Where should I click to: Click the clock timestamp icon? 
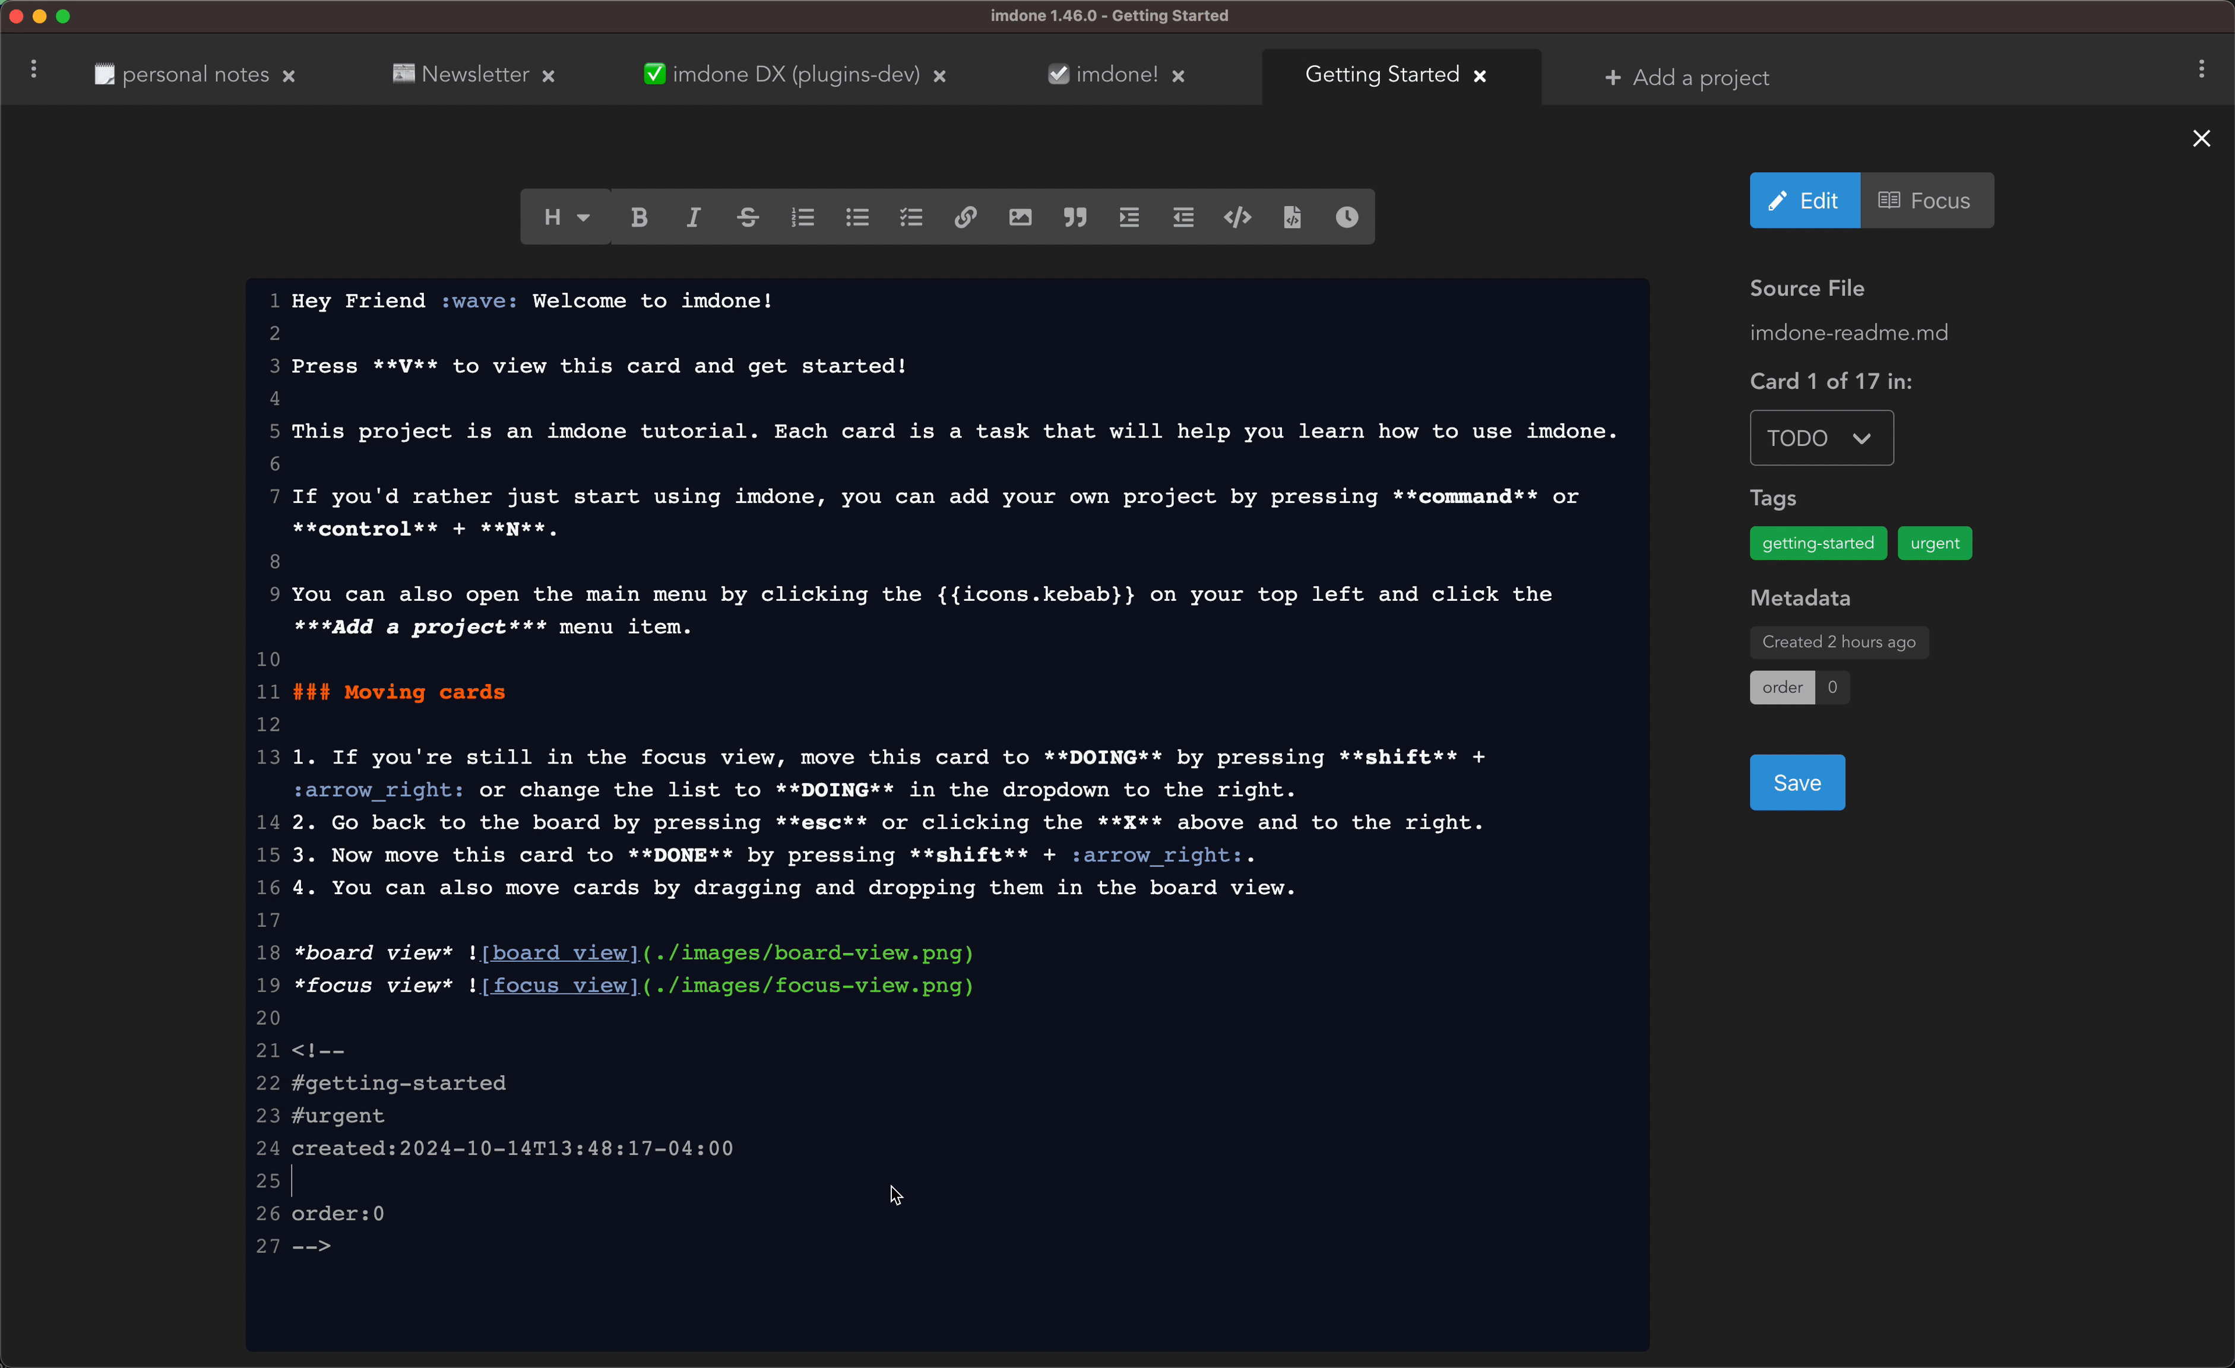(1347, 217)
